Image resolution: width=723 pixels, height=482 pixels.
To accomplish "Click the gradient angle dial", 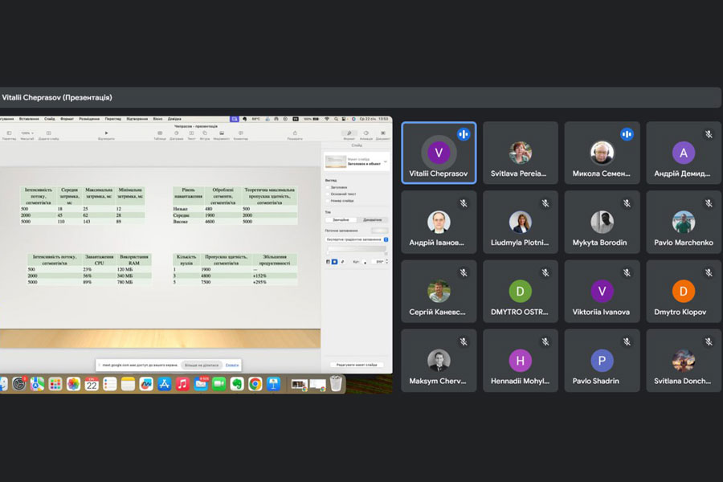I will click(x=366, y=262).
